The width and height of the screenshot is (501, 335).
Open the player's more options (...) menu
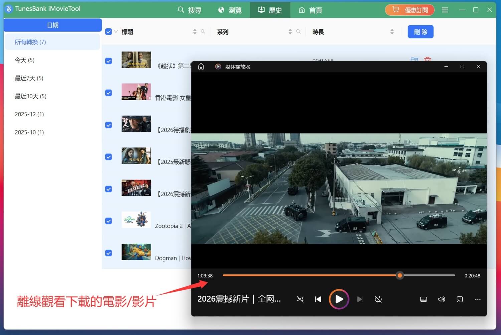(477, 299)
